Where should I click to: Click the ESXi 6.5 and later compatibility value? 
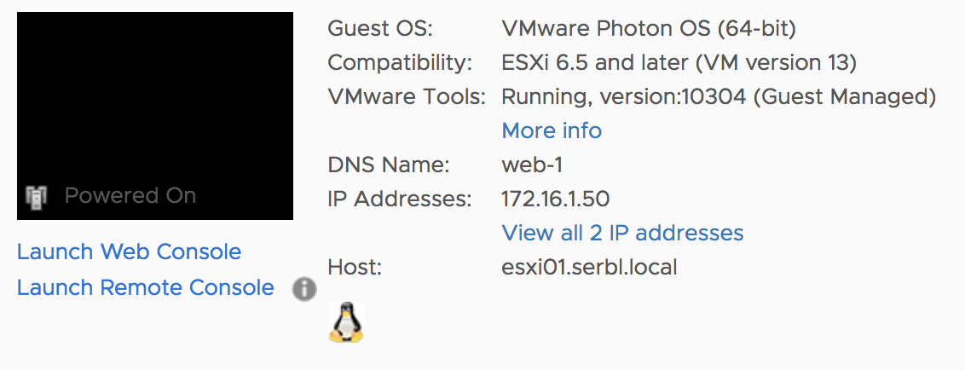[x=679, y=63]
